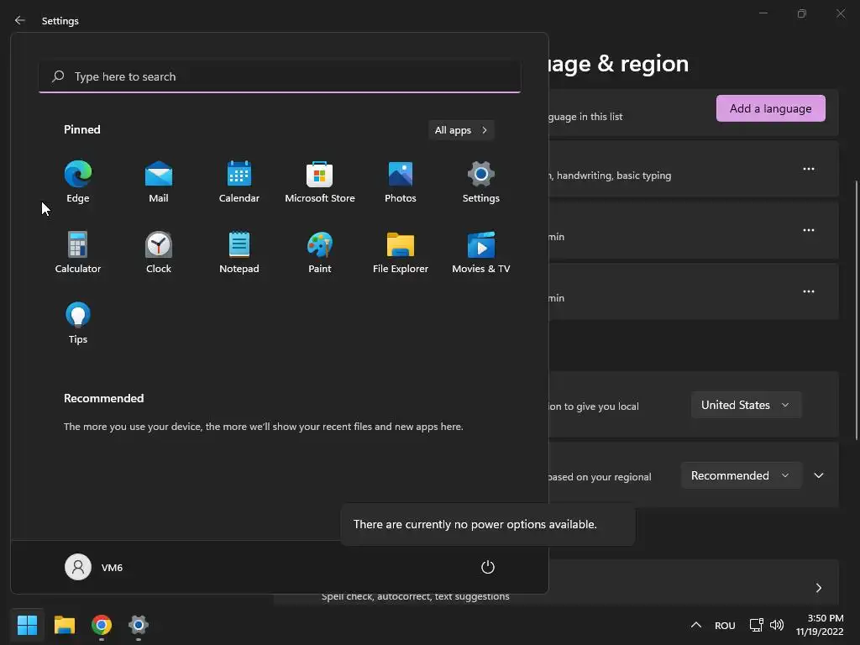Image resolution: width=860 pixels, height=645 pixels.
Task: Launch Notepad from pinned apps
Action: [x=239, y=253]
